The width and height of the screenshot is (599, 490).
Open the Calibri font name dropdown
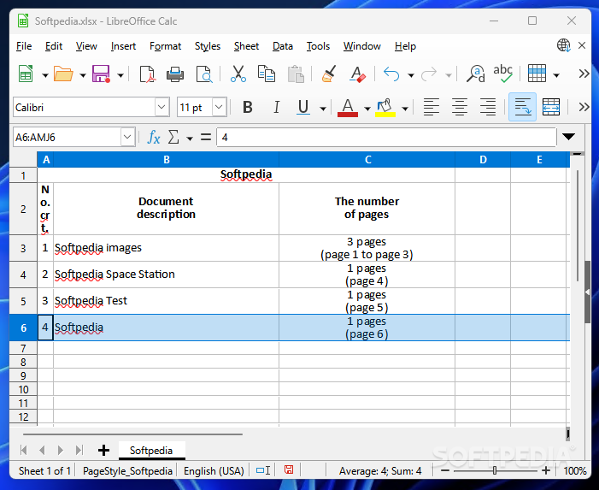click(x=162, y=107)
